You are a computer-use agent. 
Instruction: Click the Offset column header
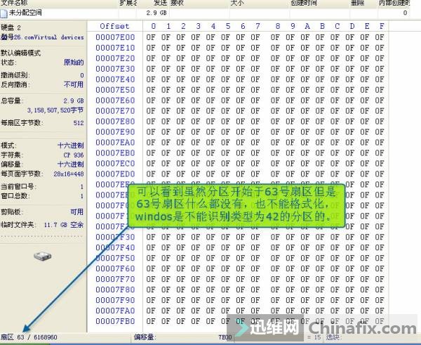click(x=114, y=26)
